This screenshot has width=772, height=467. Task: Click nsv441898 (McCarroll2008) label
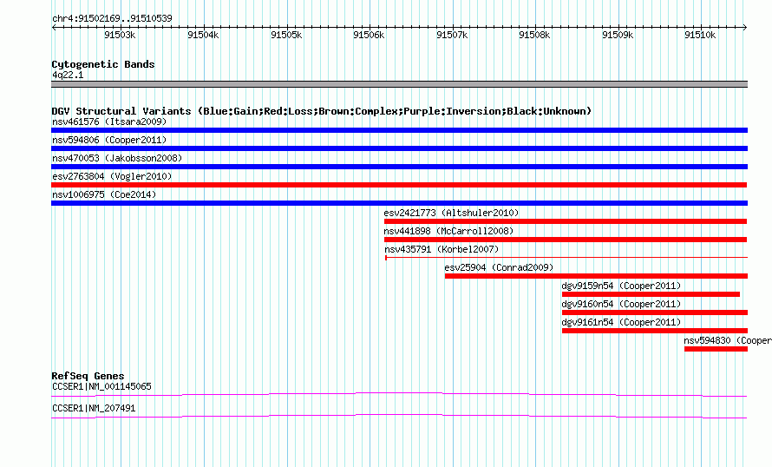click(448, 231)
